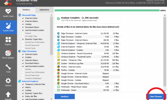
Task: Click cleaning list scroll up arrow
Action: [x=51, y=15]
